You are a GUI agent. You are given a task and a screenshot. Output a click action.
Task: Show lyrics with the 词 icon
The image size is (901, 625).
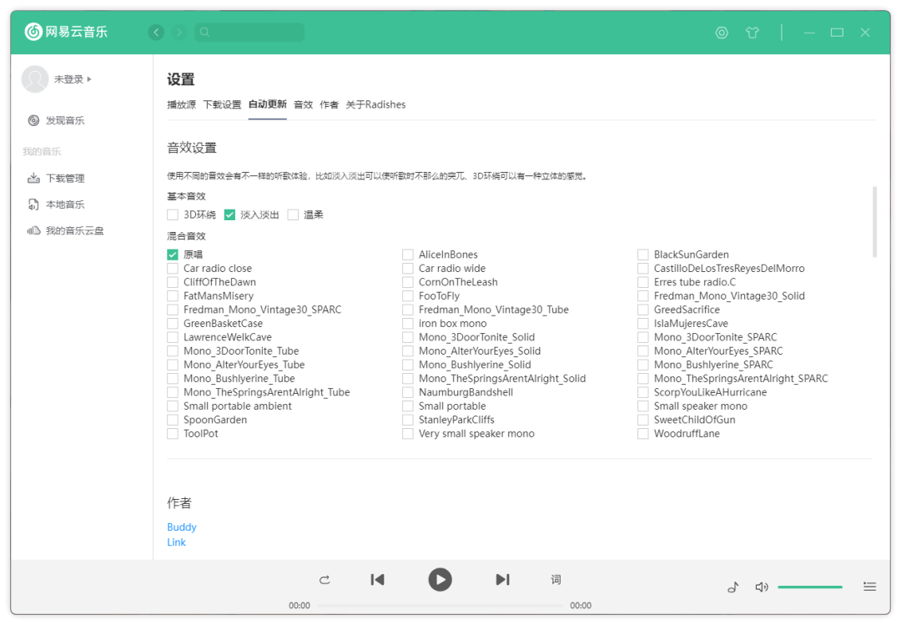pyautogui.click(x=556, y=580)
